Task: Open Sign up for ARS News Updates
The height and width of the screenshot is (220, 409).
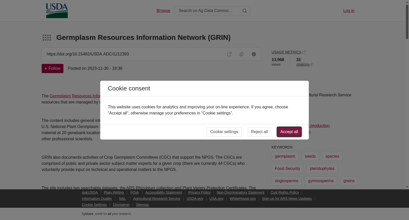Action: tap(287, 199)
